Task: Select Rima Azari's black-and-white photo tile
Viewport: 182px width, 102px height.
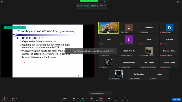Action: point(109,63)
